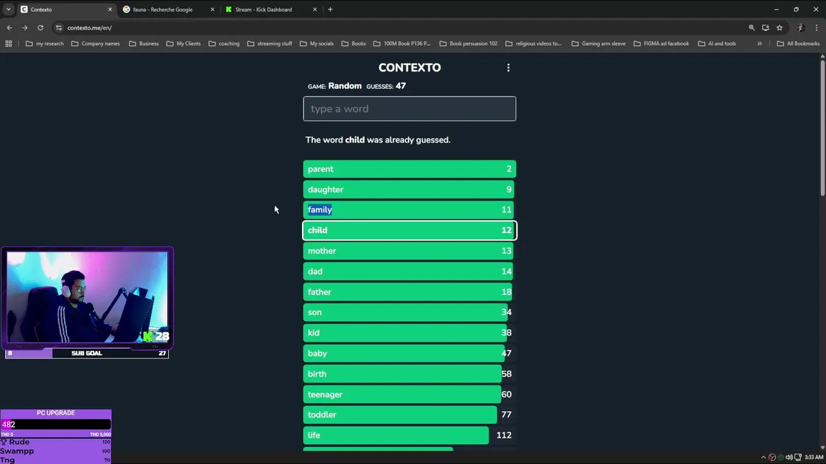Select the 'son' guess row

tap(410, 312)
